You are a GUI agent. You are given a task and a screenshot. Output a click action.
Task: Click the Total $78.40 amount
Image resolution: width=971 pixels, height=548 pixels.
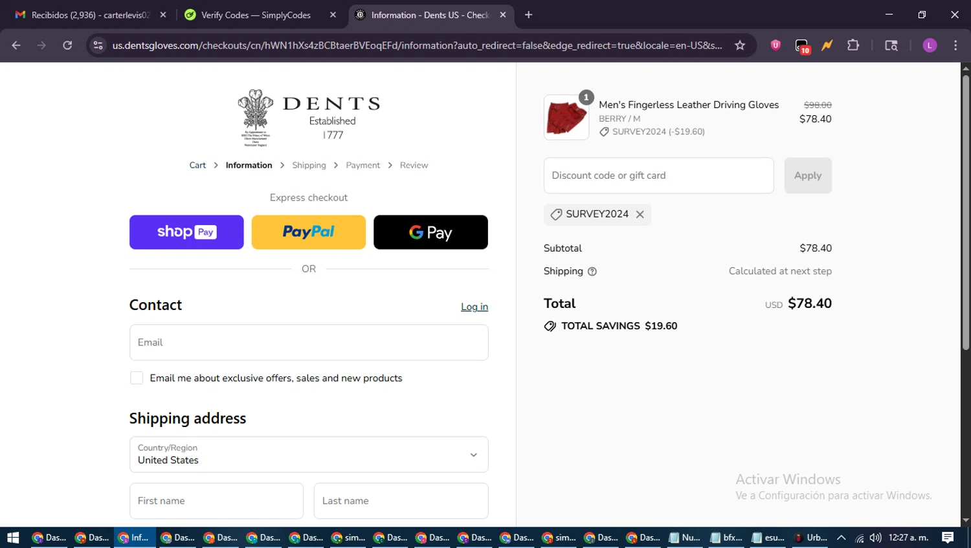coord(810,303)
